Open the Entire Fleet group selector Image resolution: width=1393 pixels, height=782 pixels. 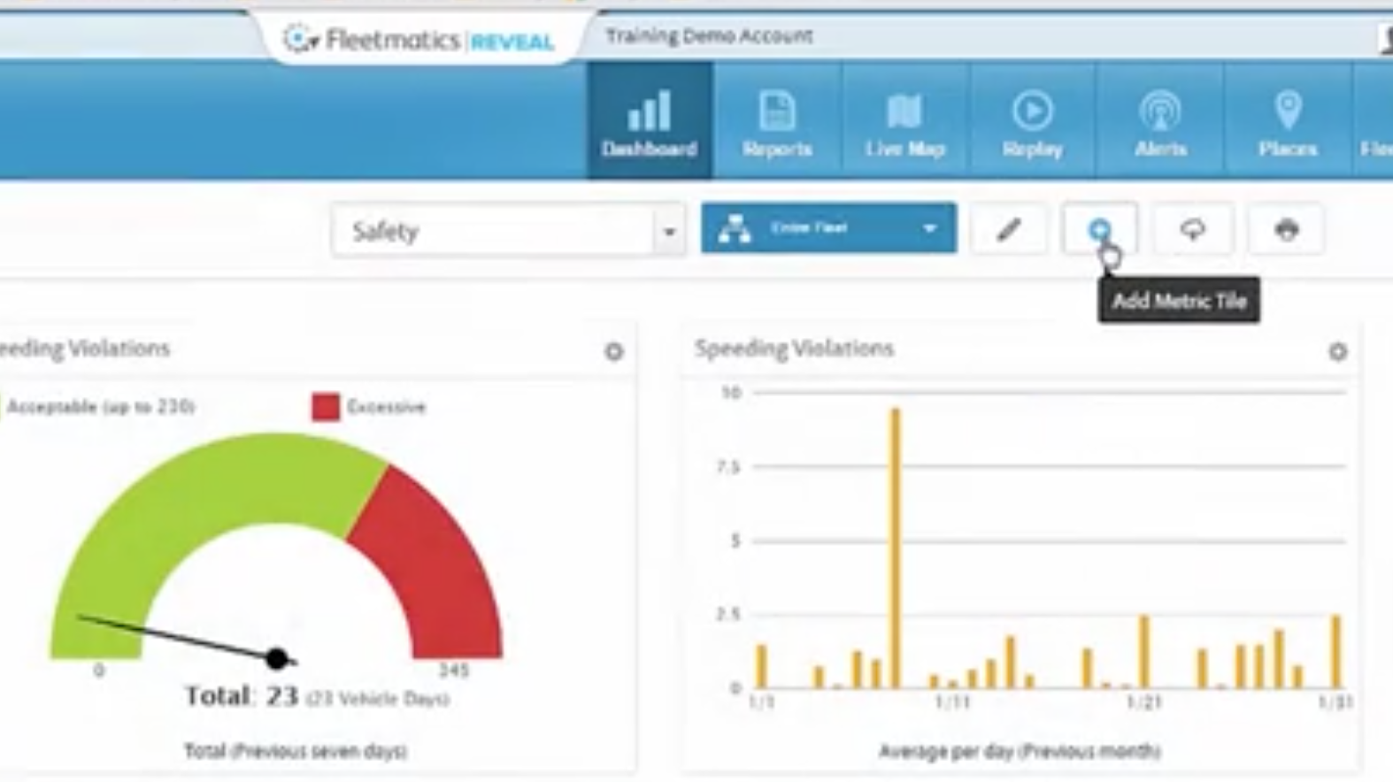(827, 228)
